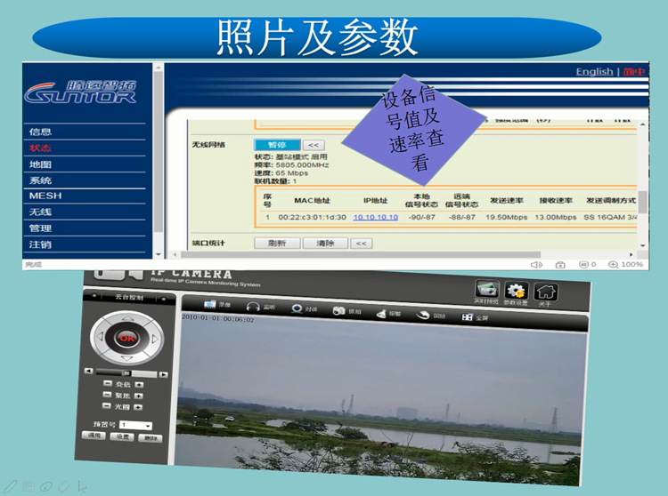Collapse the 端口统计 section with << button
Image resolution: width=668 pixels, height=496 pixels.
pos(362,244)
